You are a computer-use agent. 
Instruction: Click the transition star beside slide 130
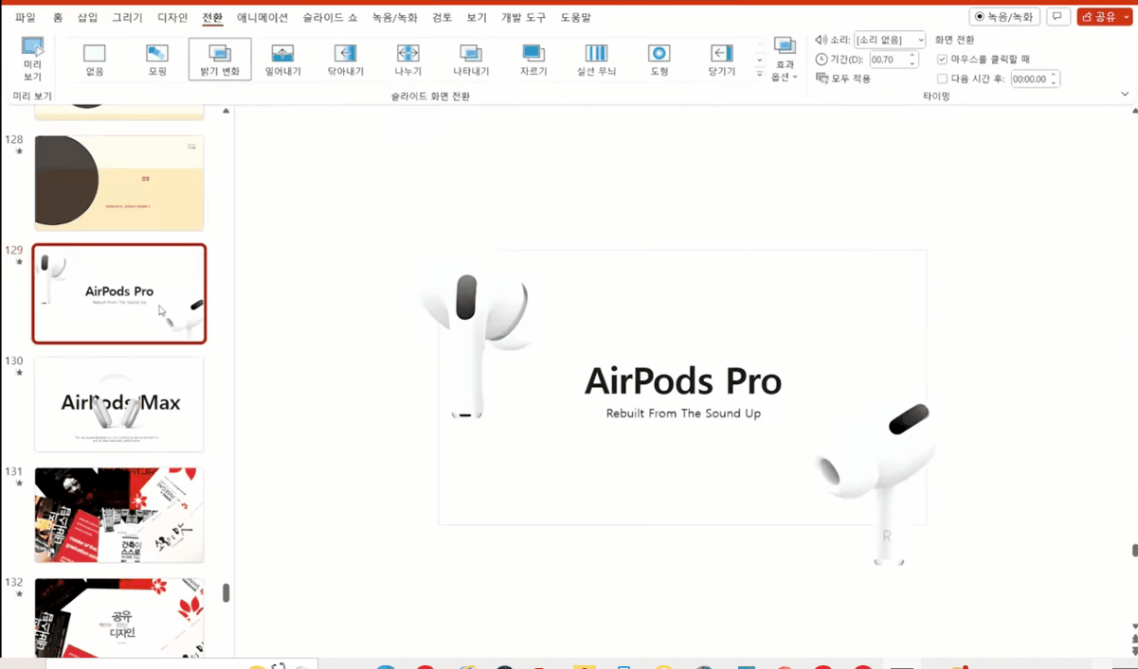coord(19,373)
